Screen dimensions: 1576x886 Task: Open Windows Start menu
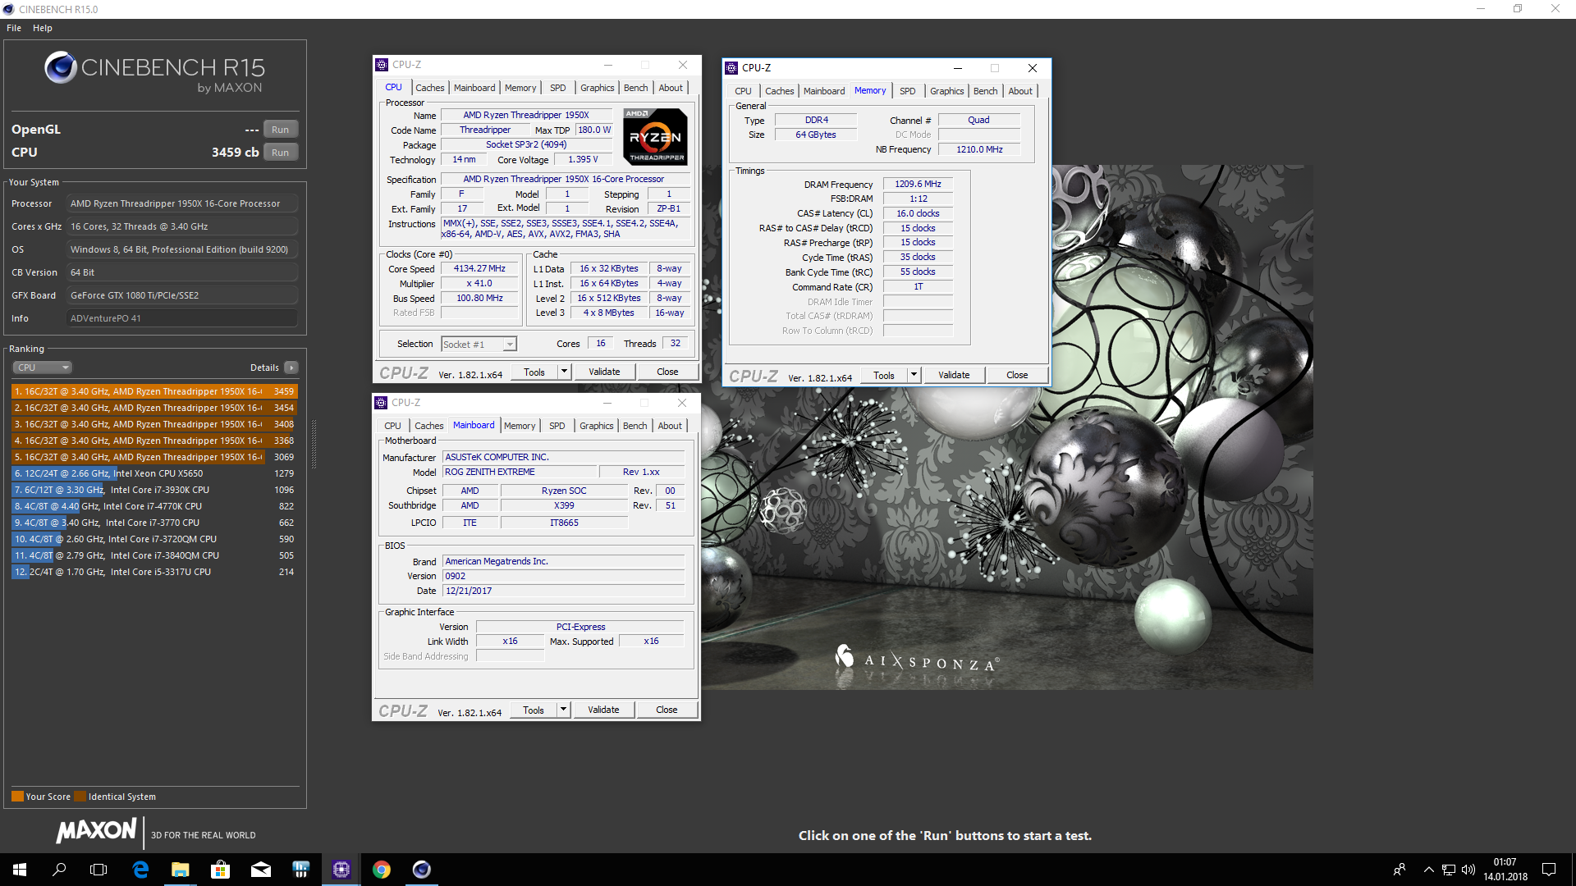pos(20,870)
